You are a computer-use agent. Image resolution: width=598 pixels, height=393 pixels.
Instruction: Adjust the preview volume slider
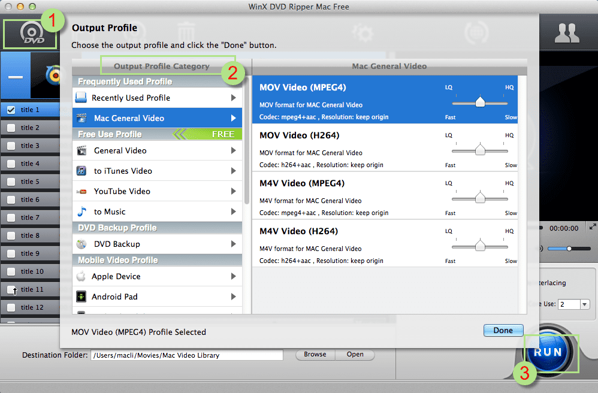pos(569,249)
